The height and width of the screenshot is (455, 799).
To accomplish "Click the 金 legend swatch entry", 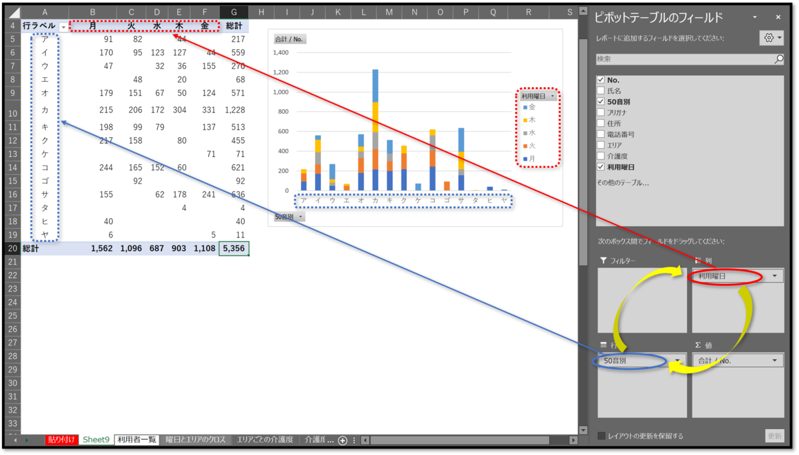I will point(530,107).
